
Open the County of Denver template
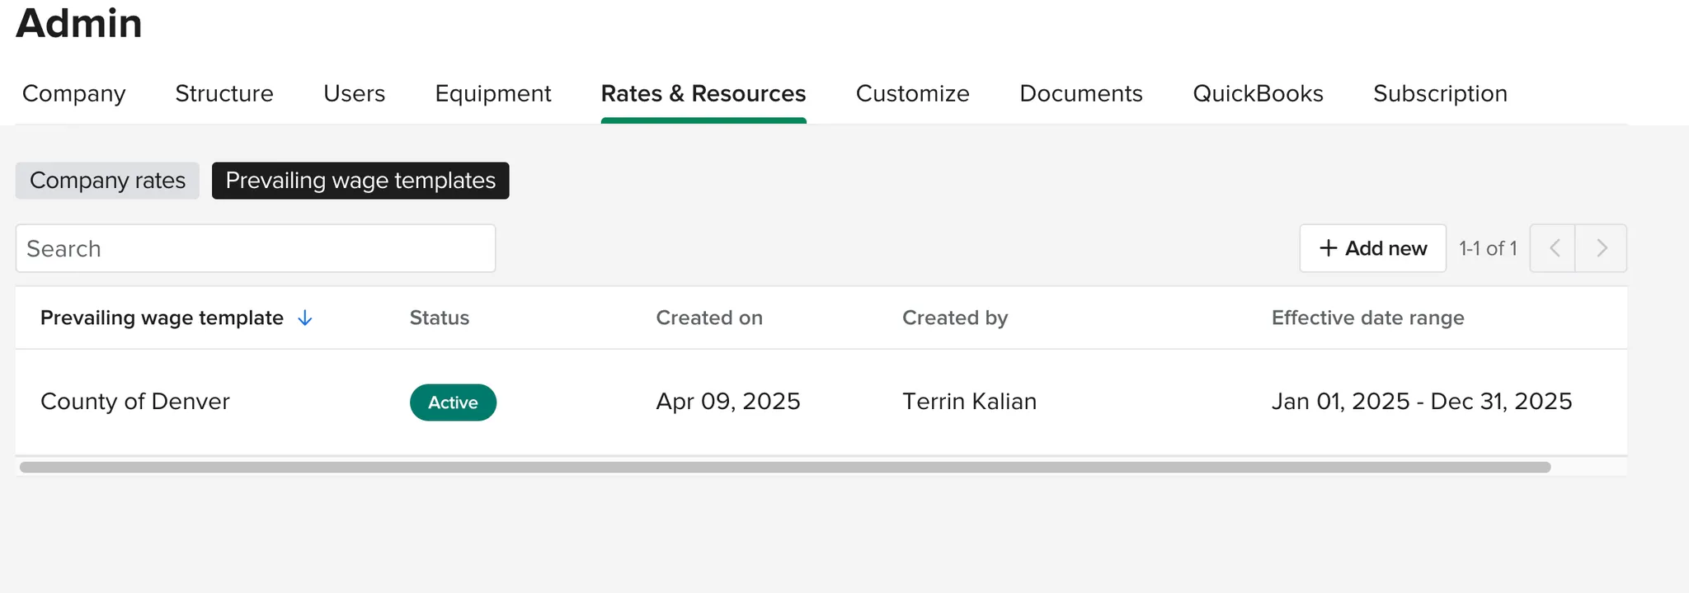(135, 402)
